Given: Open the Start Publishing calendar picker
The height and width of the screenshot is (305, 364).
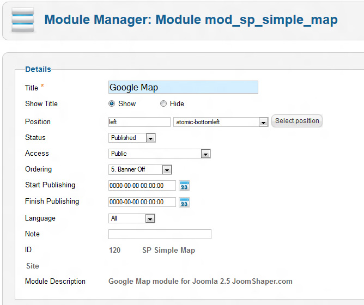Looking at the screenshot, I should point(184,186).
